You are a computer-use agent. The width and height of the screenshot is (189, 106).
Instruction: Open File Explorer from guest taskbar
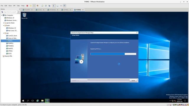coord(42,101)
